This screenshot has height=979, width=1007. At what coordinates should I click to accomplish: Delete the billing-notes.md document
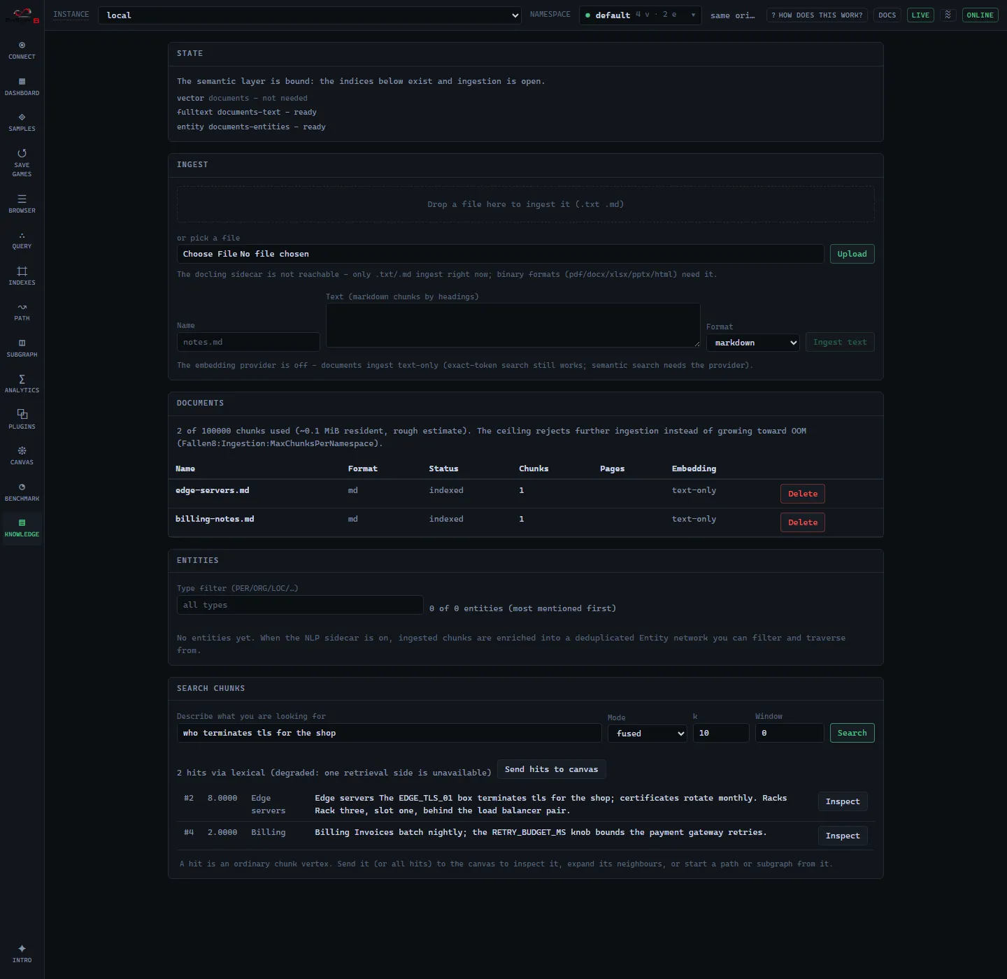(x=802, y=522)
